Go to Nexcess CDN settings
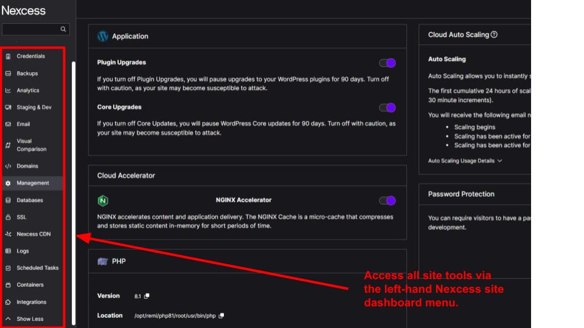 [x=33, y=234]
